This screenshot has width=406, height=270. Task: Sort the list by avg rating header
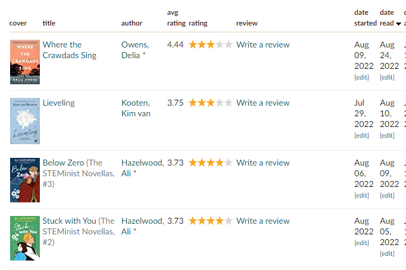(x=176, y=18)
